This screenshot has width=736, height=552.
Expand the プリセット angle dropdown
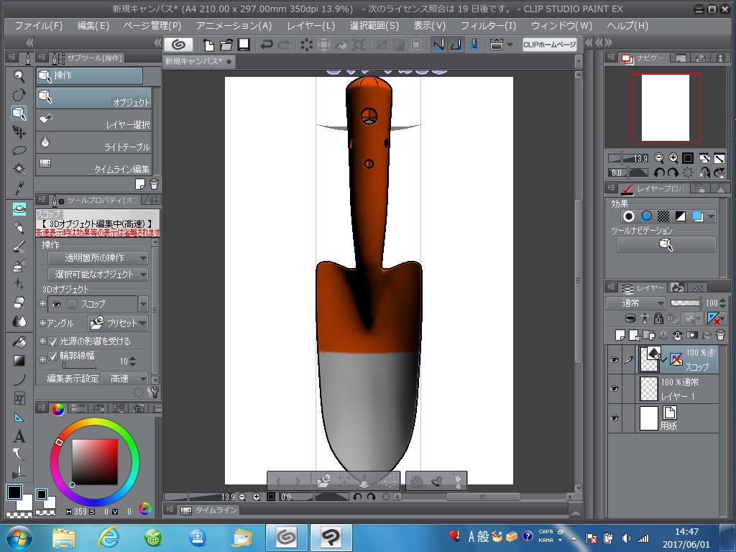117,323
